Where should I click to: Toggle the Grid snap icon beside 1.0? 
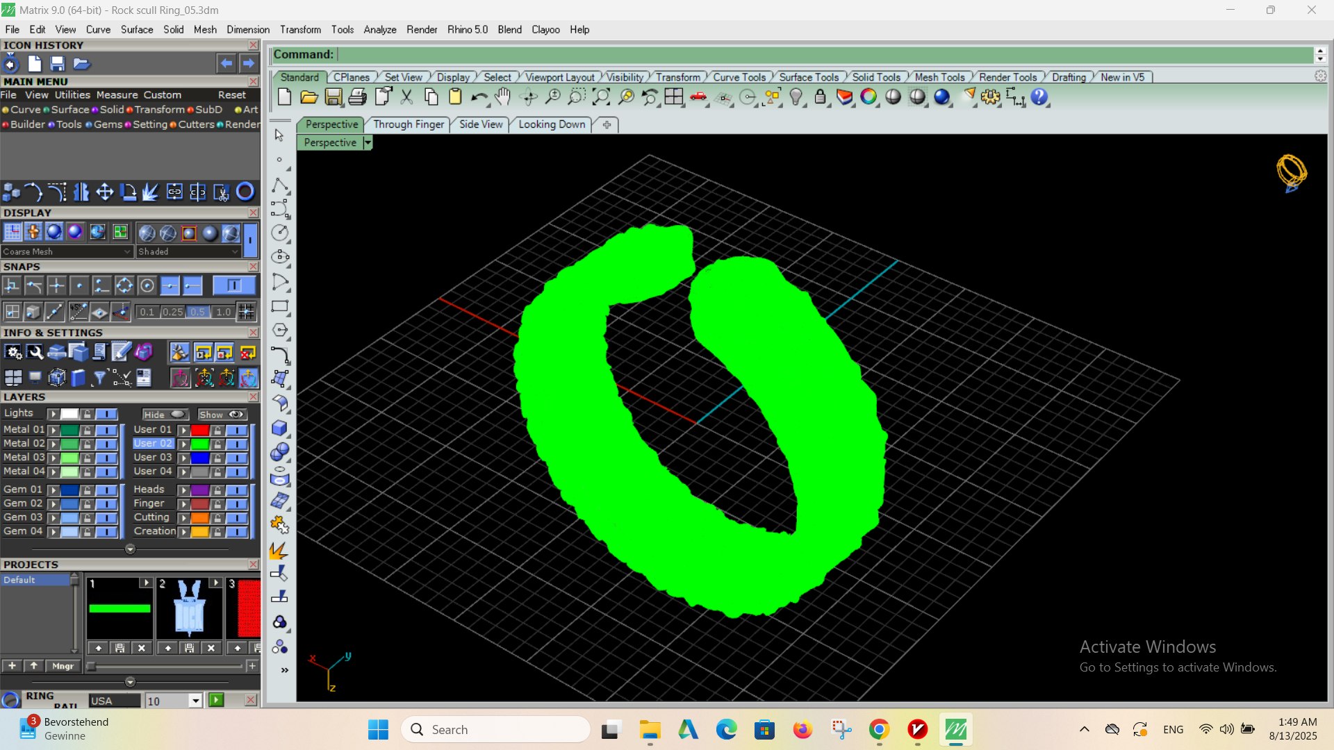coord(246,312)
